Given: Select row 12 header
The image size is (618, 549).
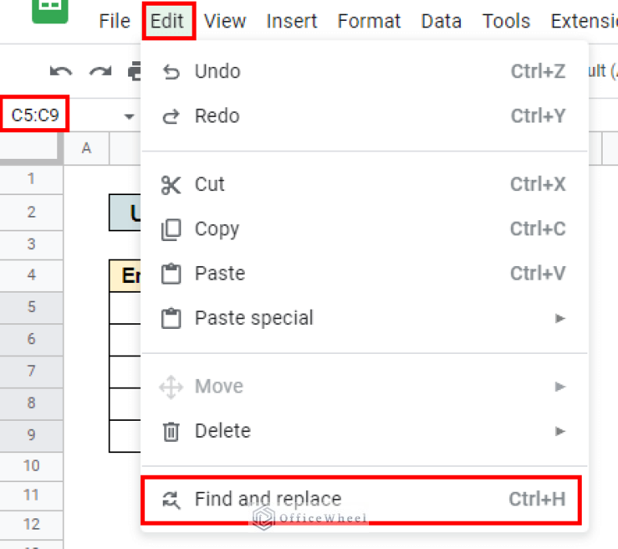Looking at the screenshot, I should pyautogui.click(x=31, y=525).
